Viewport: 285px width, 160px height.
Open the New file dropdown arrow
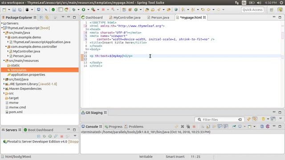pos(9,10)
